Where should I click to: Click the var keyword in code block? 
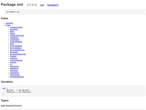[4, 88]
